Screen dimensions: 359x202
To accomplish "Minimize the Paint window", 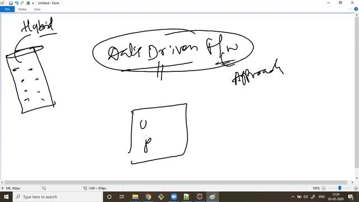I will (x=329, y=3).
